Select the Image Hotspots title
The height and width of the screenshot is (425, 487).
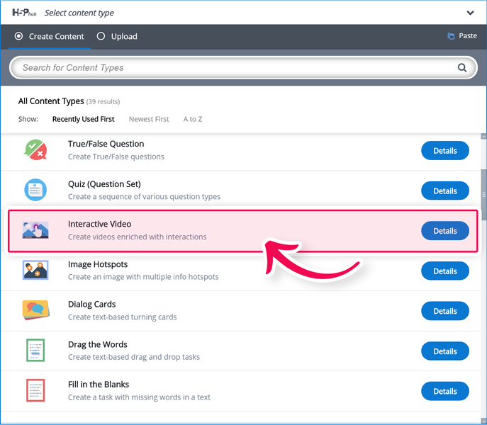[98, 264]
